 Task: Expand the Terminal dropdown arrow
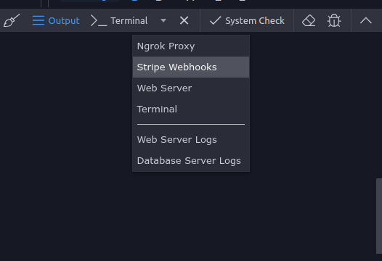tap(163, 21)
